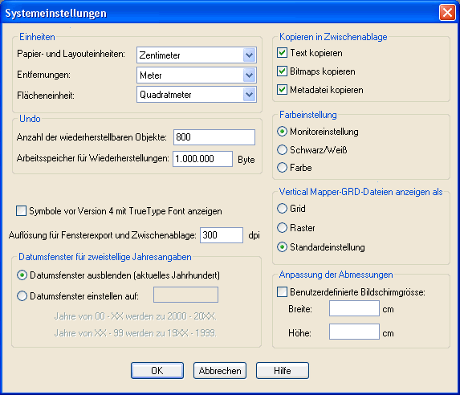Select Farbe radio button
The image size is (460, 395).
click(282, 168)
